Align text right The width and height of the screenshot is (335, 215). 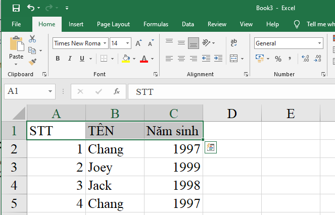pyautogui.click(x=194, y=59)
